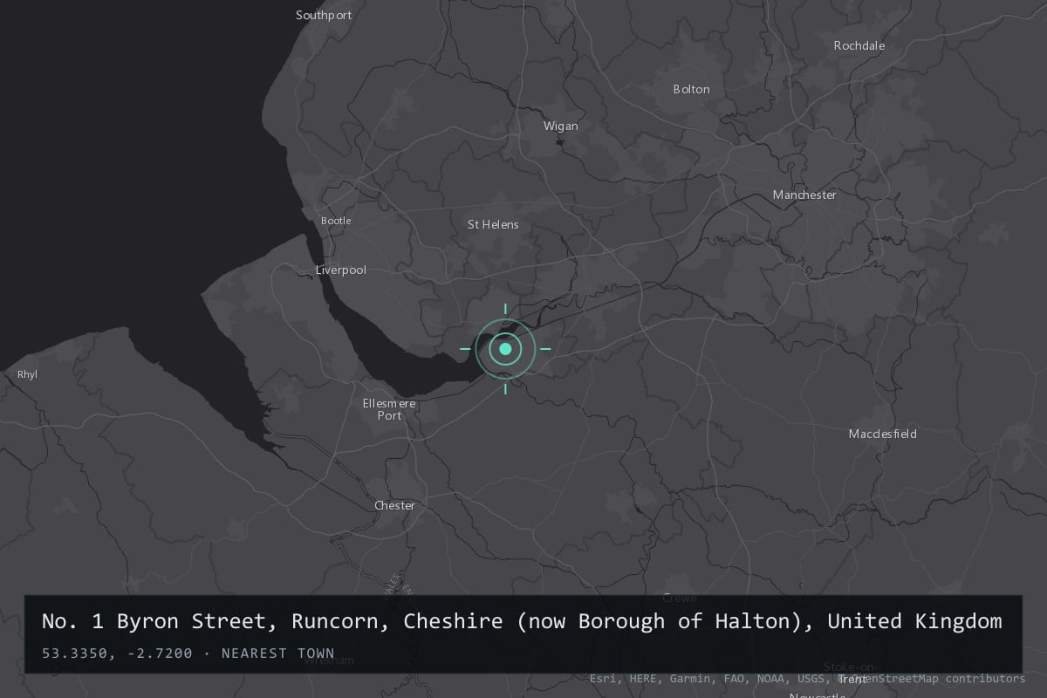Click the St Helens label
The width and height of the screenshot is (1047, 698).
493,224
